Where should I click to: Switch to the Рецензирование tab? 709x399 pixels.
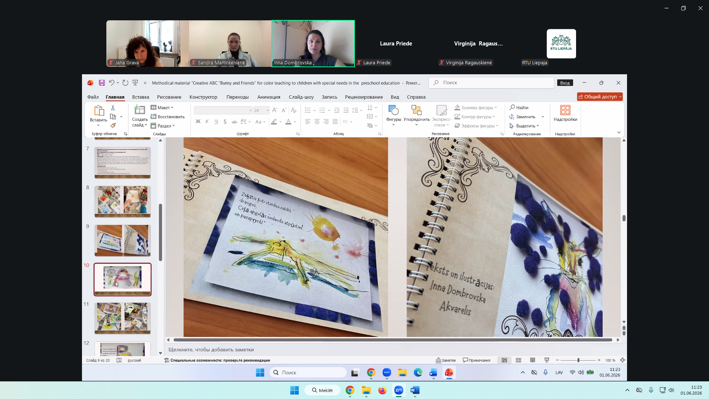pyautogui.click(x=364, y=97)
